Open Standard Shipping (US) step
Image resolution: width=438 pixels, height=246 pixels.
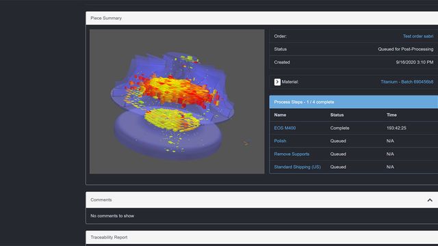(x=297, y=167)
